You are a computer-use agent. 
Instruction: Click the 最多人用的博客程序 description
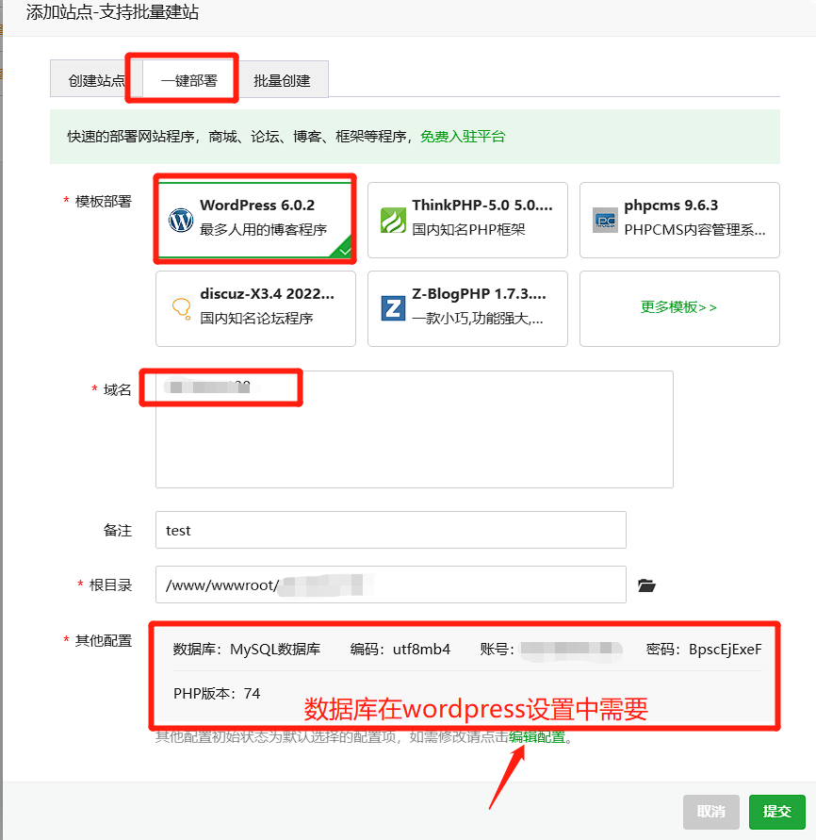[x=264, y=230]
